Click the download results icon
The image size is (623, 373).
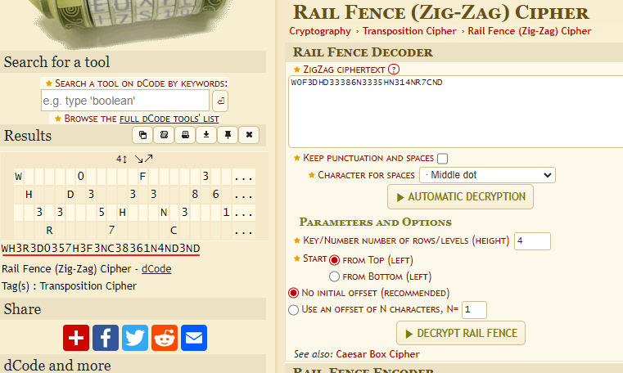206,135
